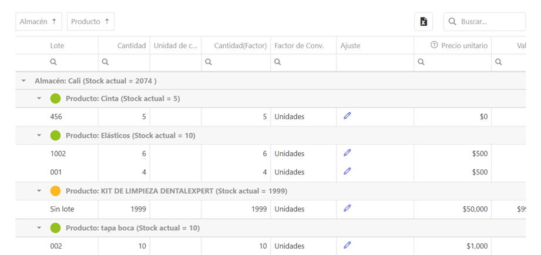Collapse the Almacén: Cali group

point(23,80)
